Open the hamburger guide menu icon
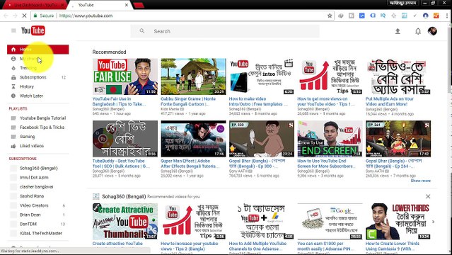 (13, 30)
